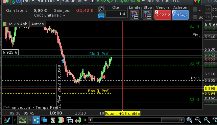Click the clock icon in top toolbar

(18, 1)
